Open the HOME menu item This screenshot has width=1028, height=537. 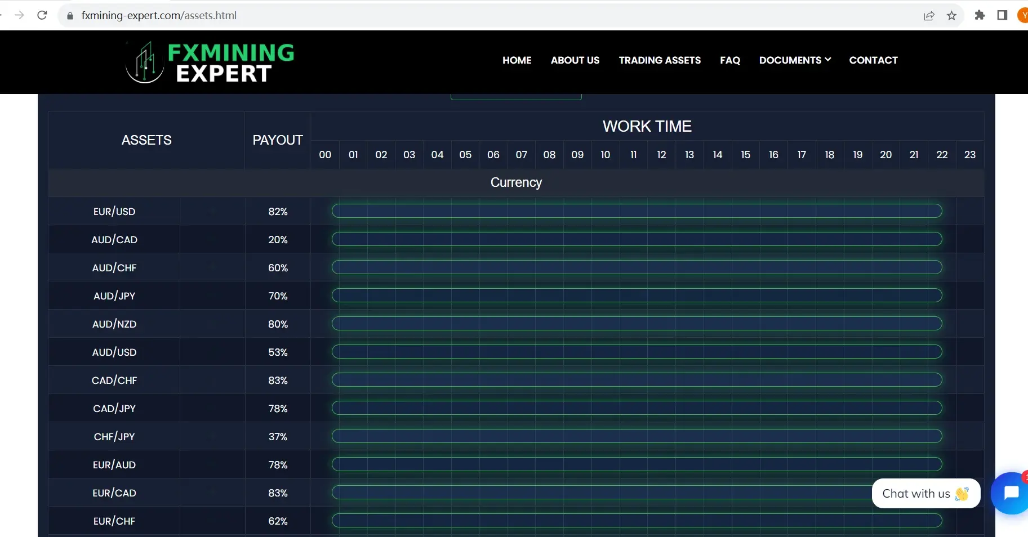[x=517, y=60]
